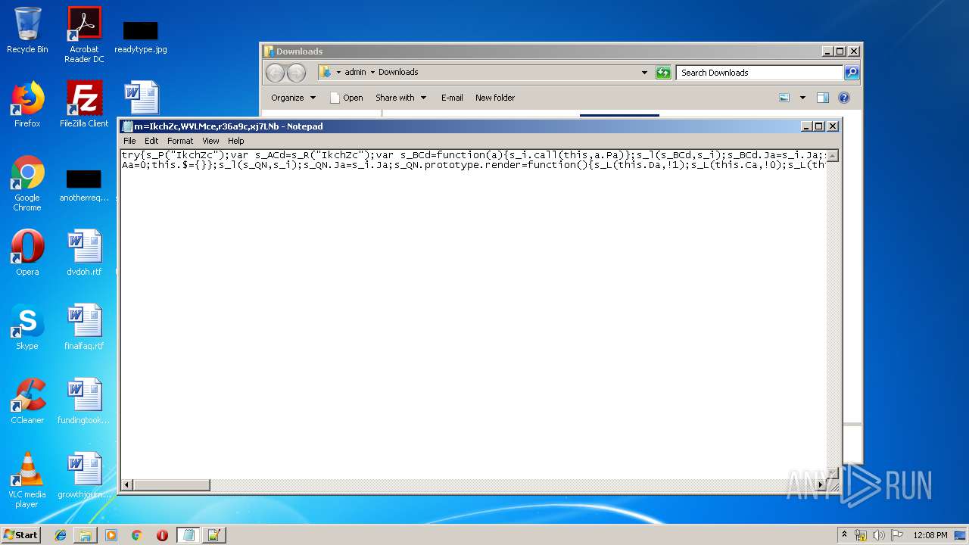
Task: Toggle preview pane in Downloads window
Action: point(823,98)
